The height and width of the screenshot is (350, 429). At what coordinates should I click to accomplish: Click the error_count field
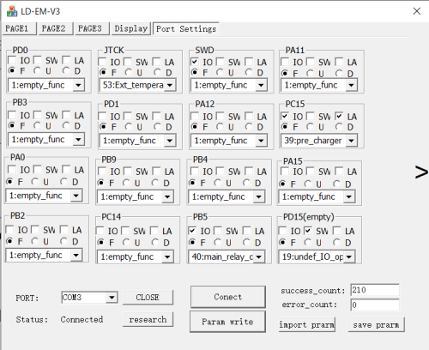[x=375, y=305]
